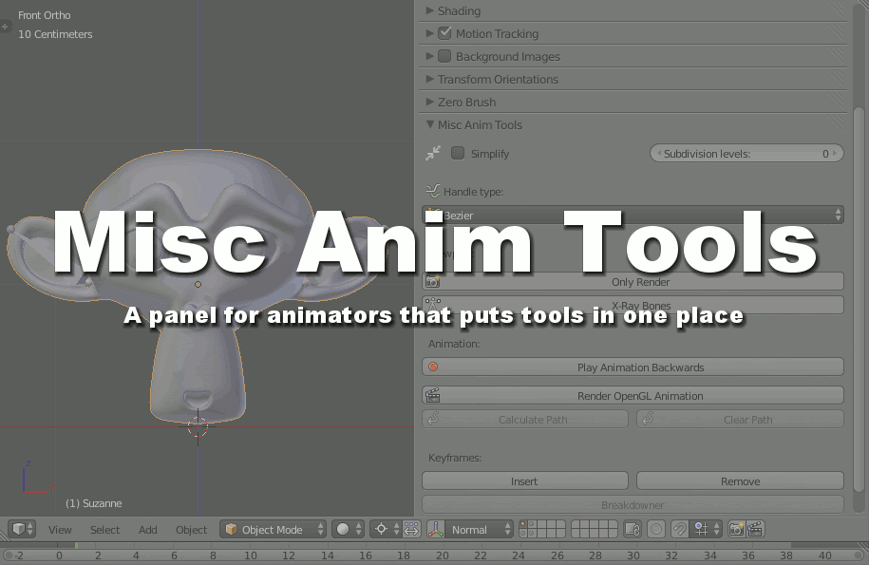Click the green current frame marker in timeline
Image resolution: width=869 pixels, height=565 pixels.
(x=77, y=546)
